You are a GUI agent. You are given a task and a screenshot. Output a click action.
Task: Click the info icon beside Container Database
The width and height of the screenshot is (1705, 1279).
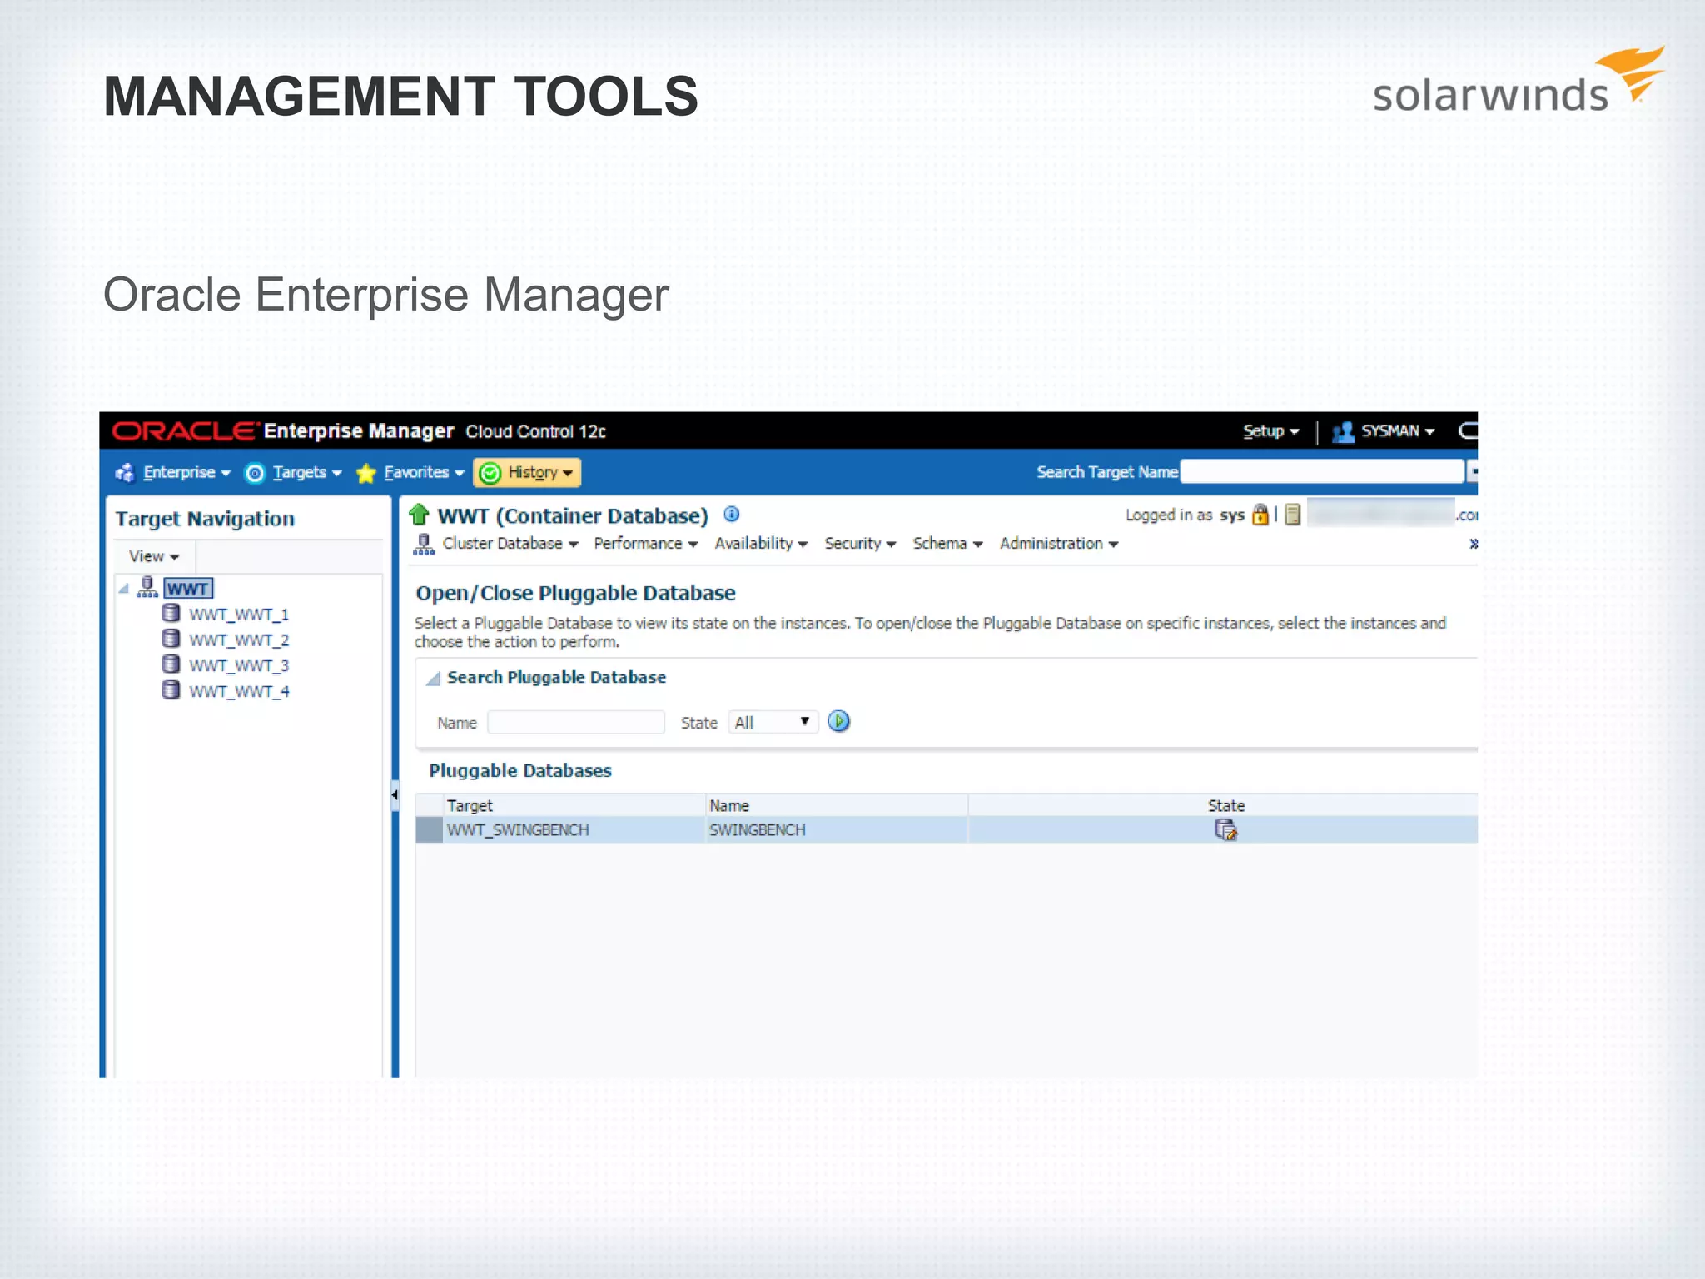pos(732,514)
